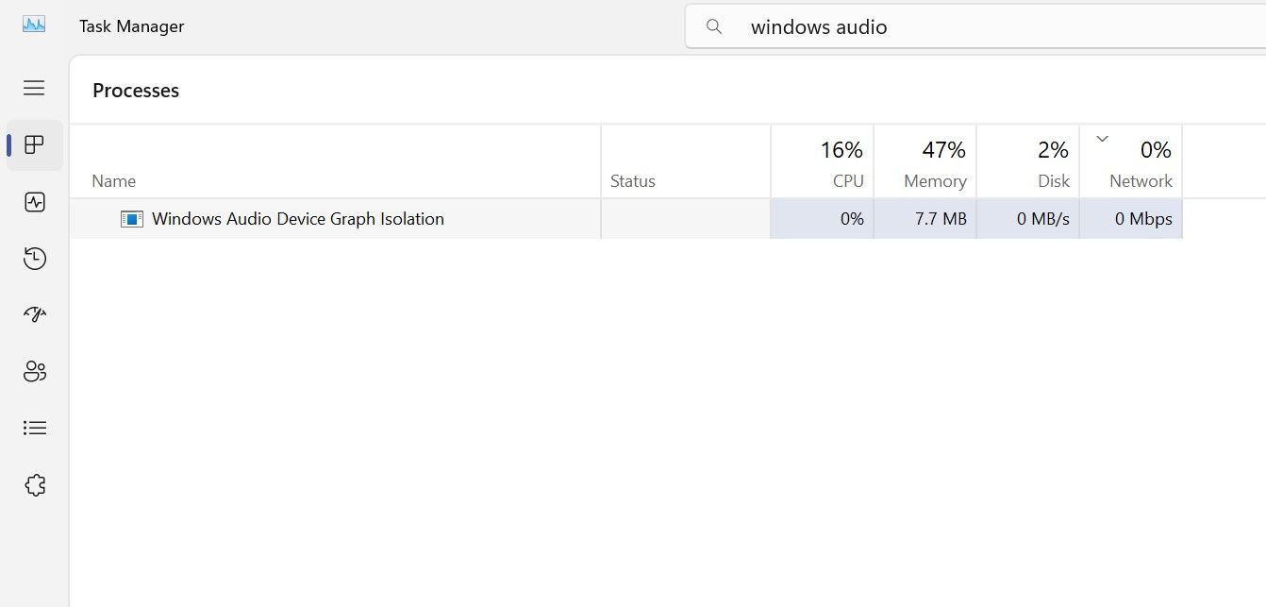
Task: Click the Task Manager title text
Action: 131,25
